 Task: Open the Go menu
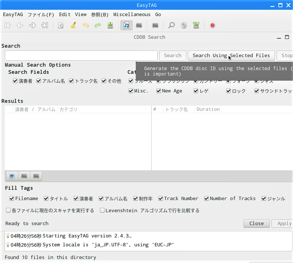tap(158, 14)
